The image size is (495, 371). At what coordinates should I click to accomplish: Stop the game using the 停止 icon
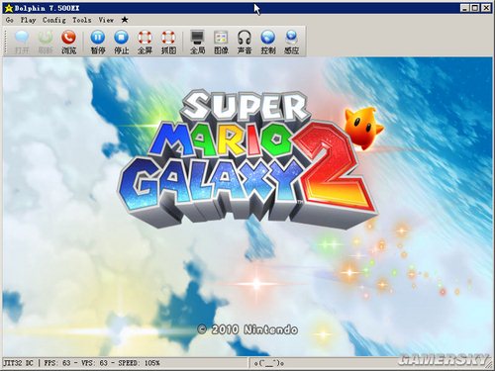click(x=121, y=42)
